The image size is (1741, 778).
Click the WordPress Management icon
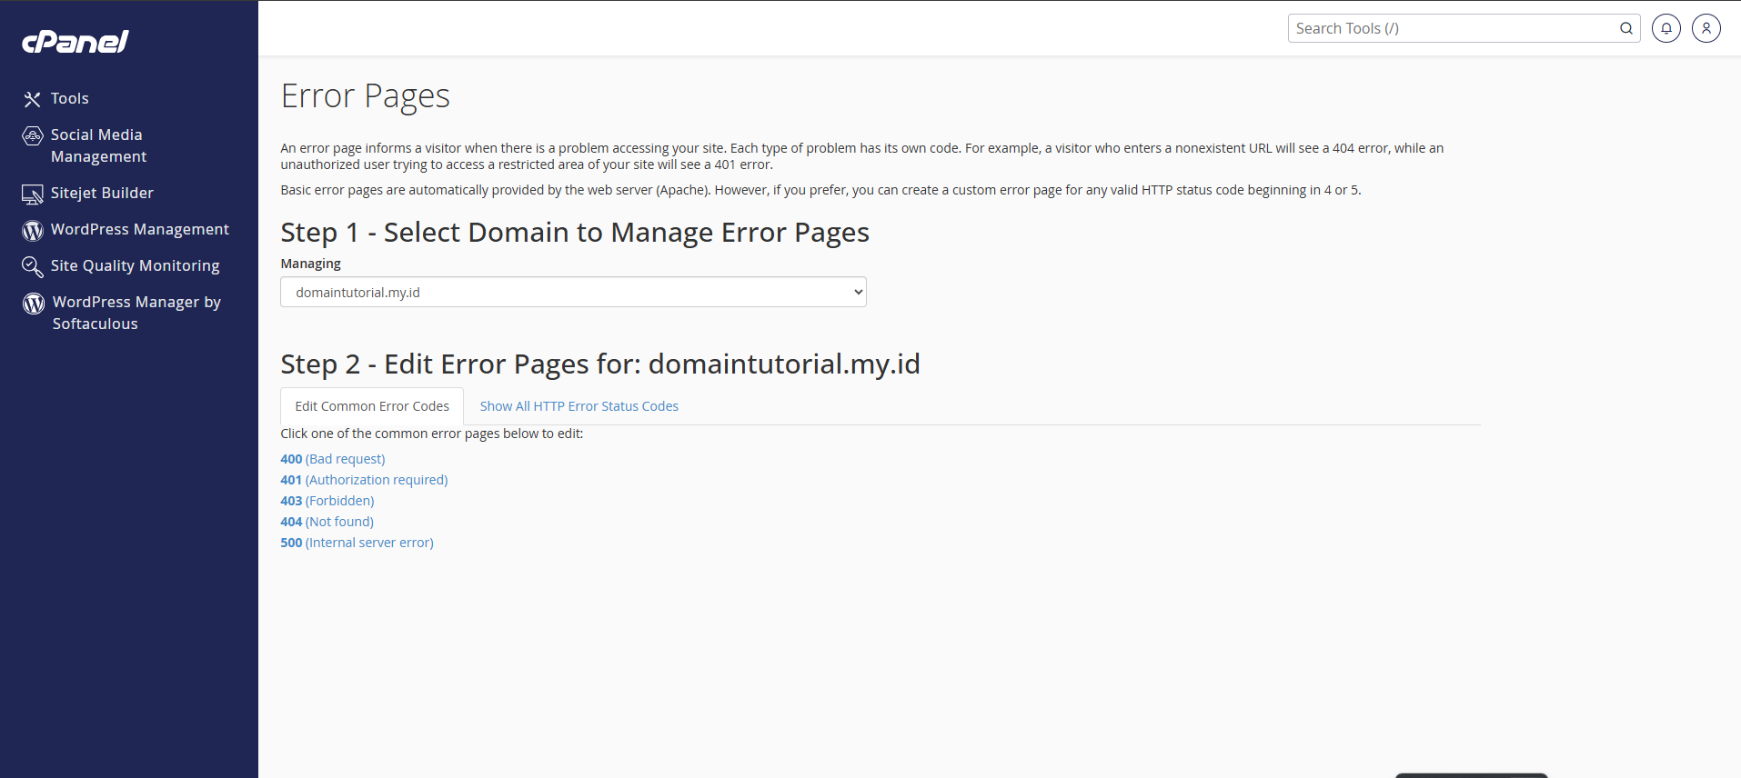point(33,231)
